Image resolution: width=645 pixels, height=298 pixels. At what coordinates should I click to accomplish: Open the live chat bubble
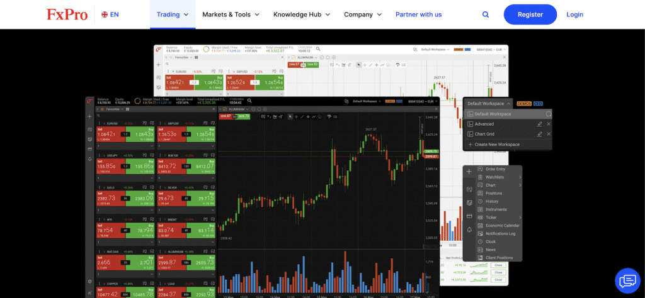[628, 281]
